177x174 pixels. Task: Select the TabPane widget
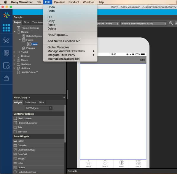click(x=39, y=132)
